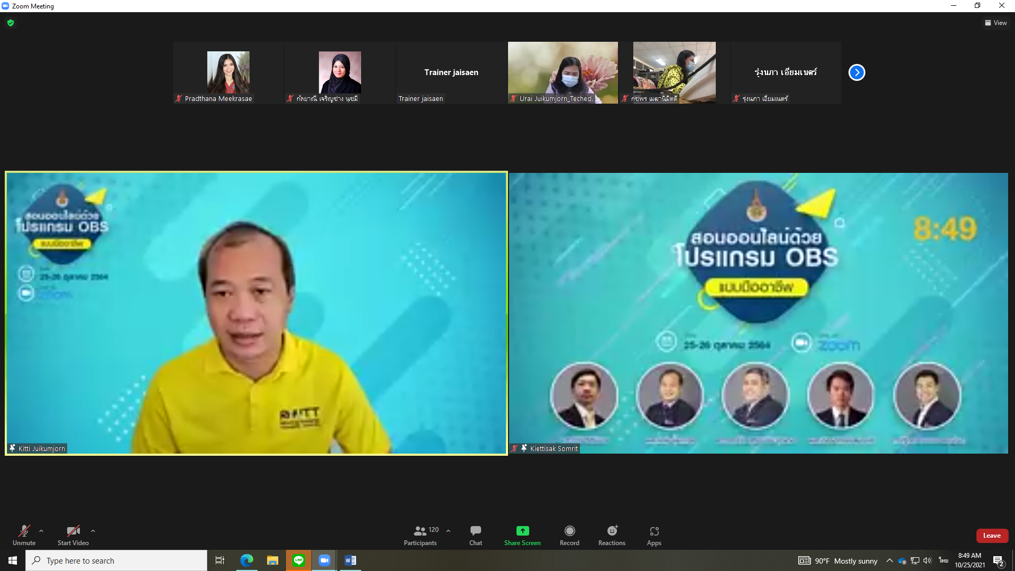Open the Windows Start menu
1015x571 pixels.
click(x=13, y=560)
